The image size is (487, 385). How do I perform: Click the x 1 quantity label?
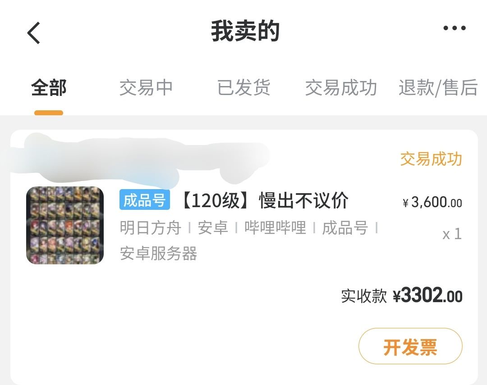click(452, 234)
